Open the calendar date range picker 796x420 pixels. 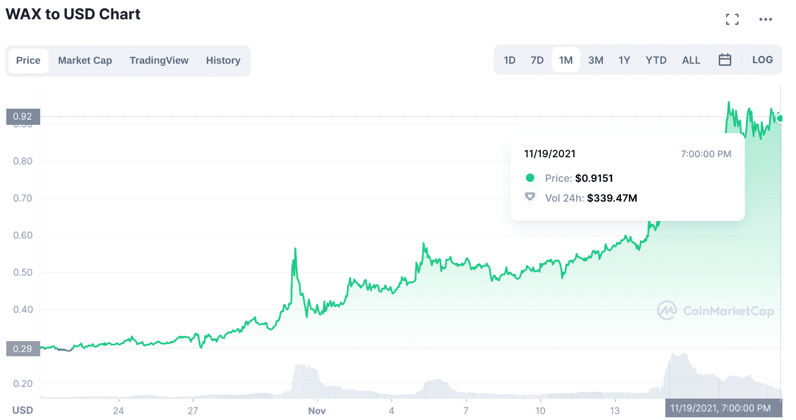[x=725, y=60]
